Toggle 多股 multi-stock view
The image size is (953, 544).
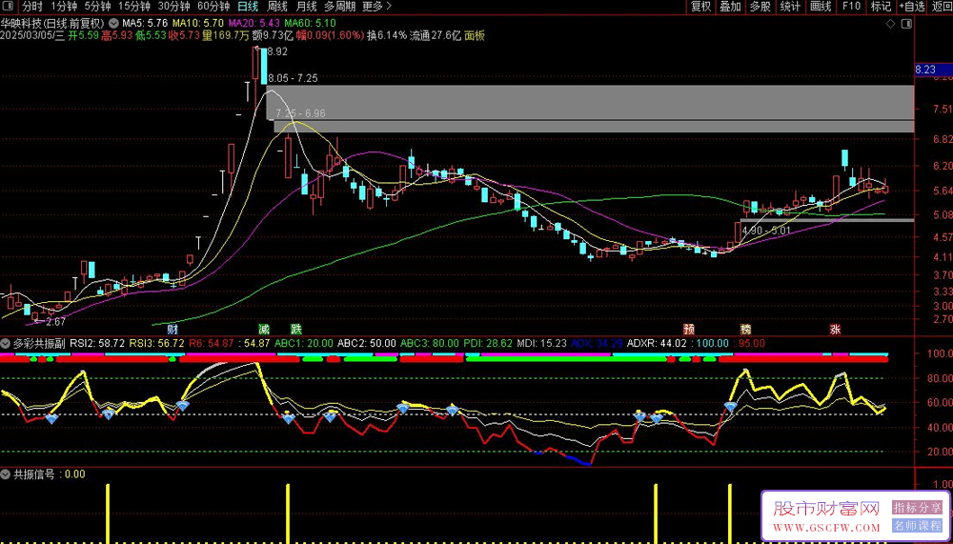click(x=760, y=7)
